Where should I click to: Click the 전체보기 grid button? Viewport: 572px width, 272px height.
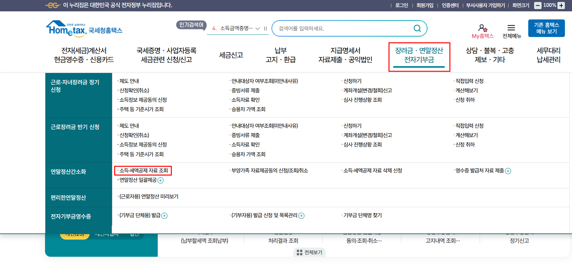pos(309,252)
